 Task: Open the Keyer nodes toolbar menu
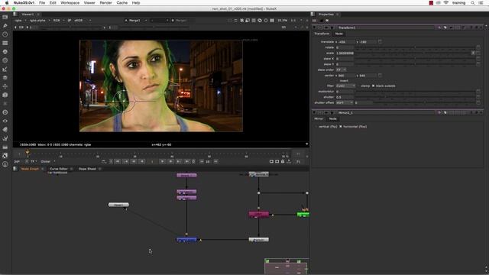[5, 70]
